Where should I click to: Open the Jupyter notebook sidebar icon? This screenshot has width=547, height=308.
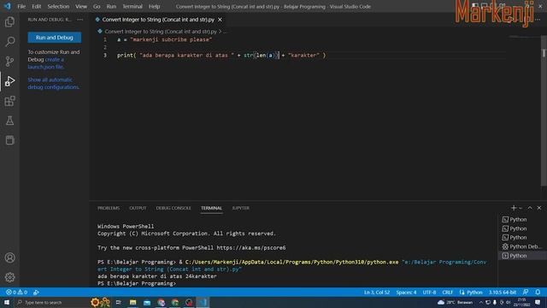pos(9,140)
